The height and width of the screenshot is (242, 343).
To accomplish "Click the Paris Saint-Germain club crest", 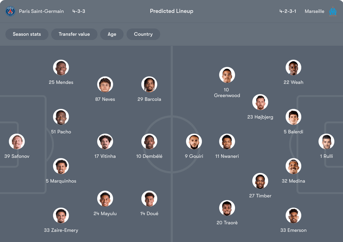I will 10,11.
